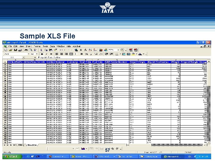This screenshot has height=161, width=215.
Task: Expand the Borders dropdown arrow
Action: point(120,54)
